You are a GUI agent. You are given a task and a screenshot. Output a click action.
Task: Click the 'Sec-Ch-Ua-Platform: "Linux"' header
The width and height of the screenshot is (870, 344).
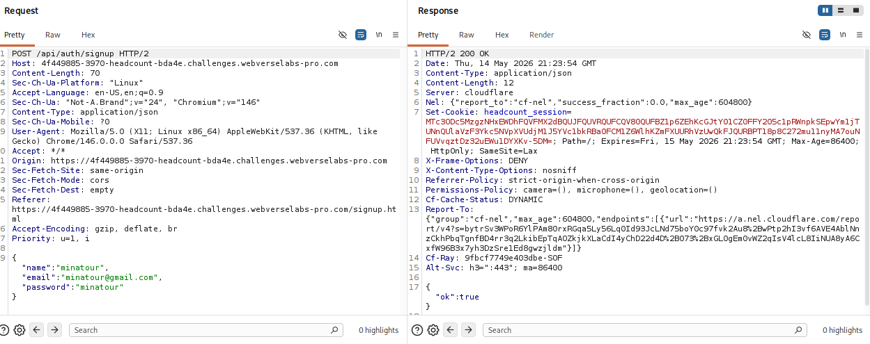[x=77, y=83]
